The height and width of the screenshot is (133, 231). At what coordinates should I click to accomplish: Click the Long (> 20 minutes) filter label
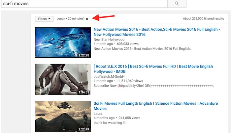70,19
